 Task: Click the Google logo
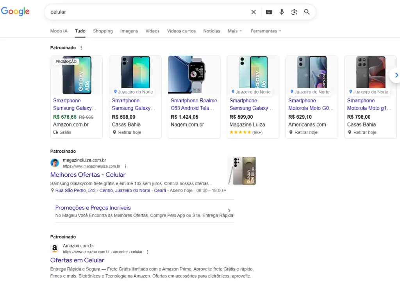tap(15, 11)
